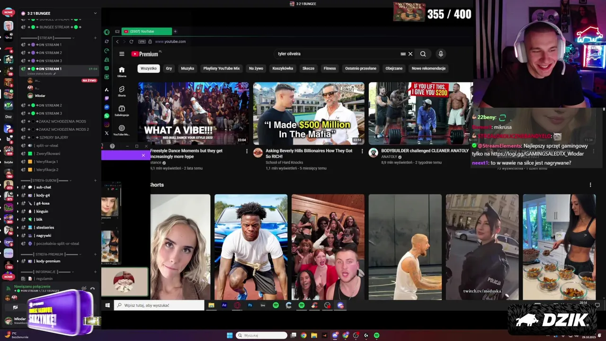Image resolution: width=606 pixels, height=341 pixels.
Task: Open Shorts in YouTube sidebar
Action: click(122, 91)
